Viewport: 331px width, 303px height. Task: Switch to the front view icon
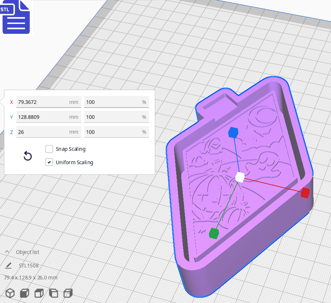point(24,293)
